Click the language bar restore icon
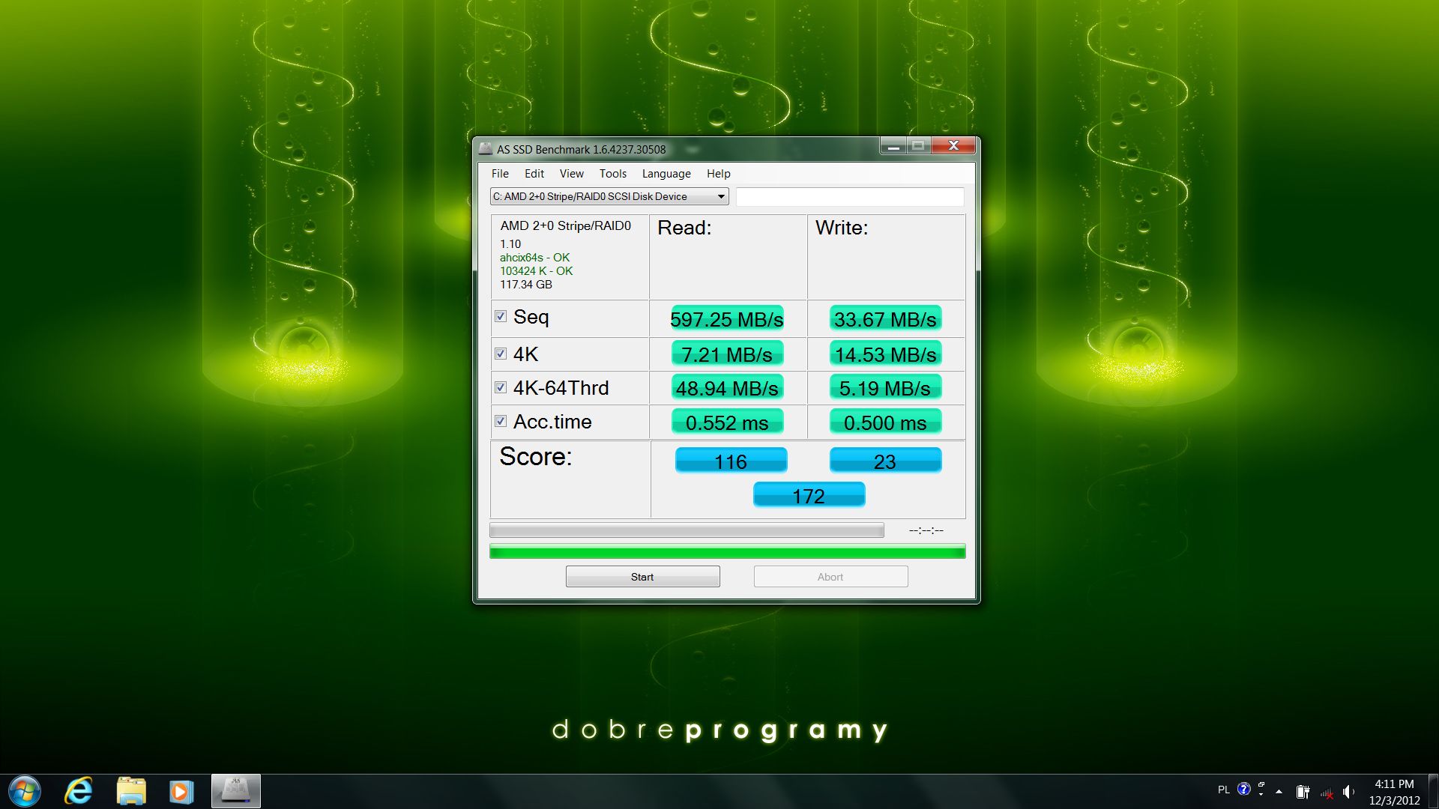1439x809 pixels. pos(1261,784)
